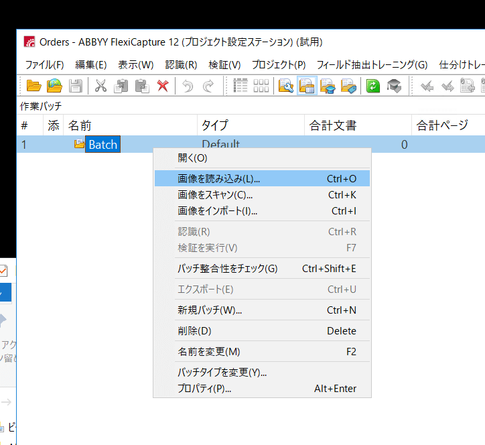This screenshot has width=485, height=445.
Task: Sort by the 名前 column header
Action: click(131, 125)
